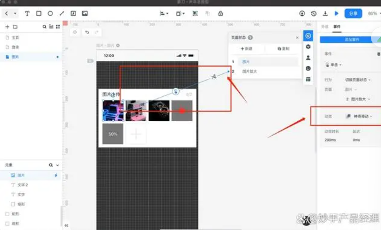Select 图片放大 state in the list
The image size is (381, 230).
249,71
